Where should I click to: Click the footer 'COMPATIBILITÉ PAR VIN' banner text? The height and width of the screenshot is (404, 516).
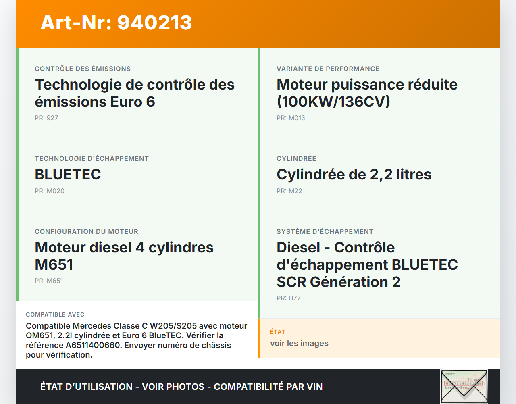268,387
